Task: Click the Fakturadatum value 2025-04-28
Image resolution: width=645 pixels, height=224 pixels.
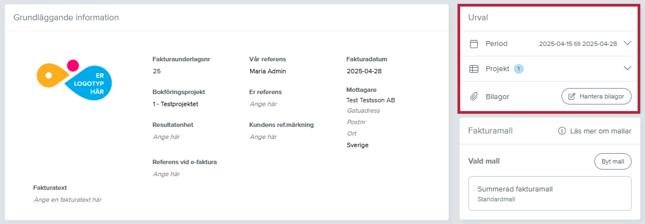Action: coord(364,71)
